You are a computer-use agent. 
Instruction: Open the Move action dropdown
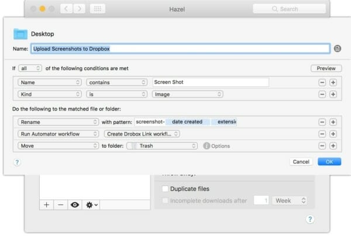point(58,145)
